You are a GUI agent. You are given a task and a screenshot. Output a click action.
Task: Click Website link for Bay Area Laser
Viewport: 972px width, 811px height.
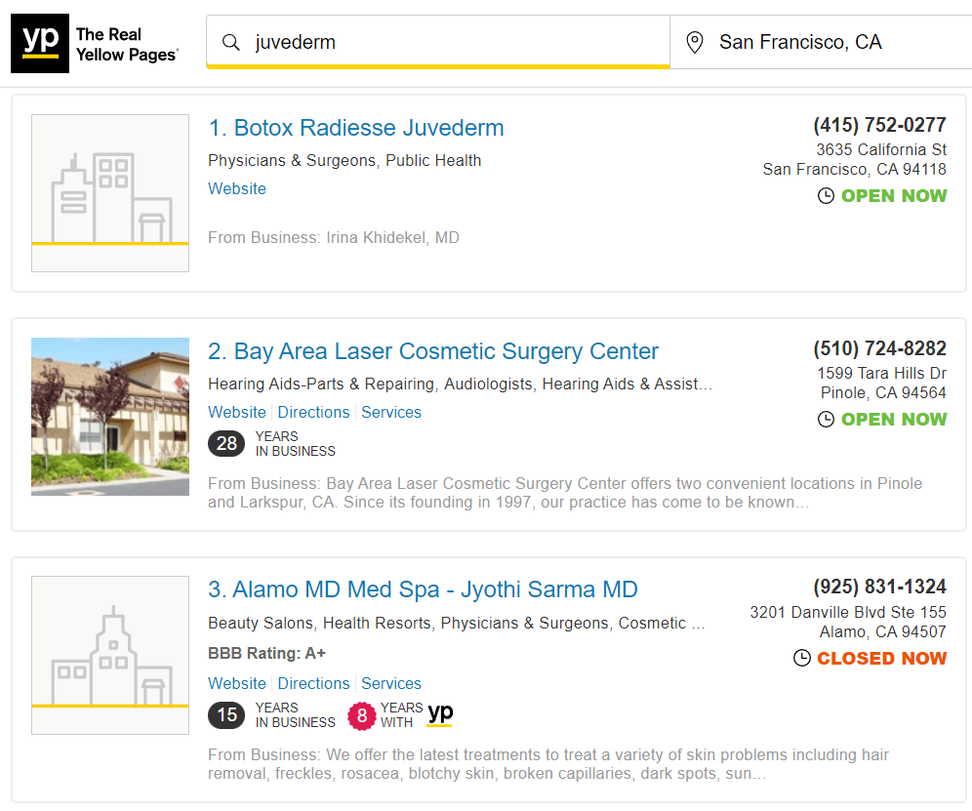tap(237, 412)
